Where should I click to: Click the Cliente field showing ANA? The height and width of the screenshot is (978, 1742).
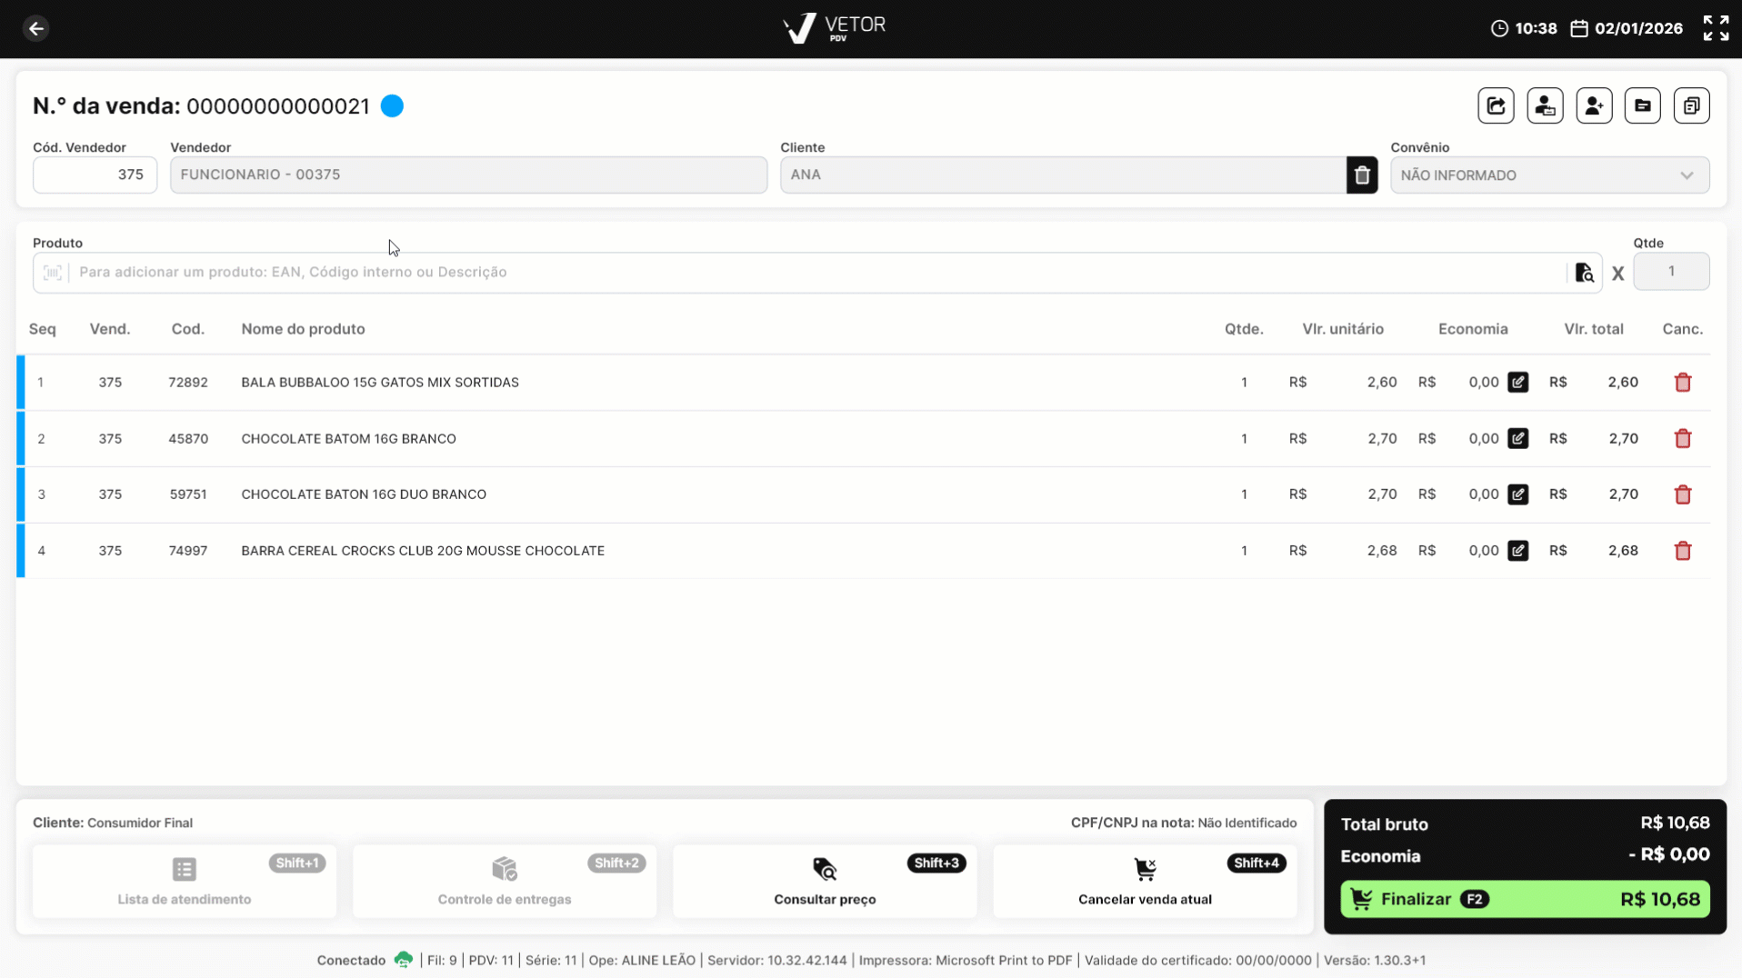coord(1063,175)
